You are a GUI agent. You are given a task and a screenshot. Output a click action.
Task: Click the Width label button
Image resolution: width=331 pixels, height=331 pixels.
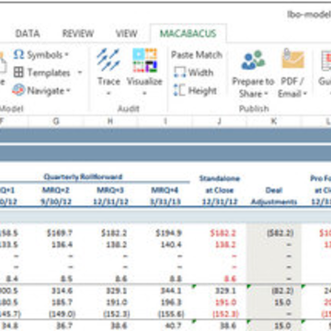click(200, 73)
